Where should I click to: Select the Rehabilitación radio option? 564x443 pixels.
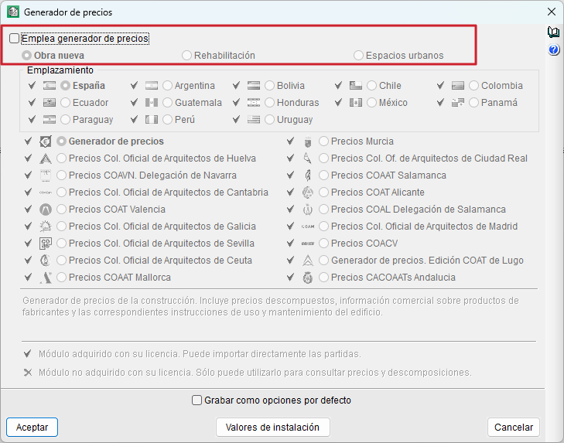point(187,56)
